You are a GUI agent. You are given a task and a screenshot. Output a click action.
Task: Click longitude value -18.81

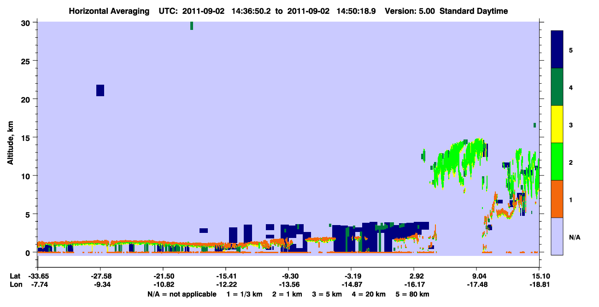(x=539, y=284)
